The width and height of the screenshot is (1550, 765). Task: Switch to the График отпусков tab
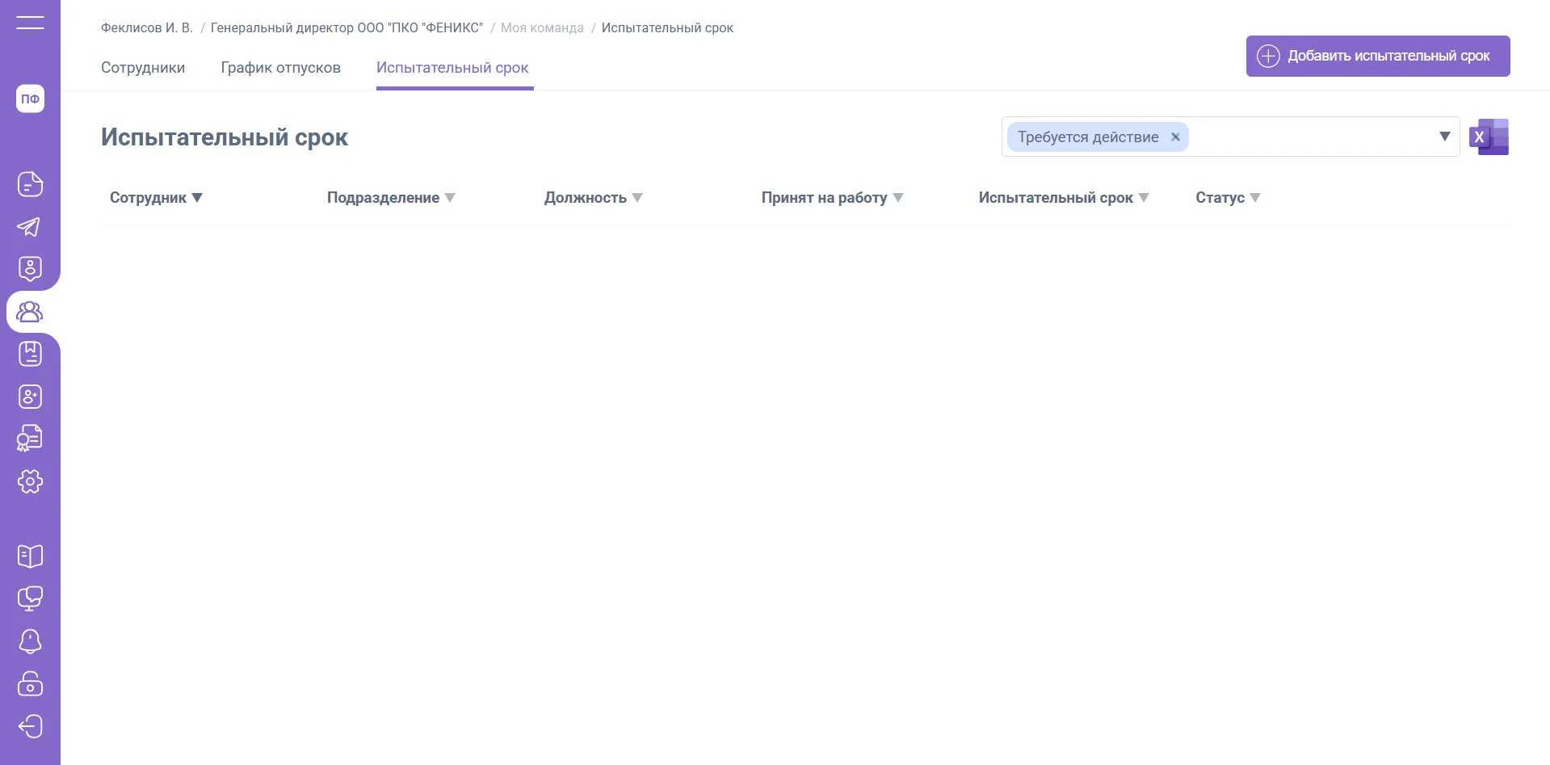[280, 68]
